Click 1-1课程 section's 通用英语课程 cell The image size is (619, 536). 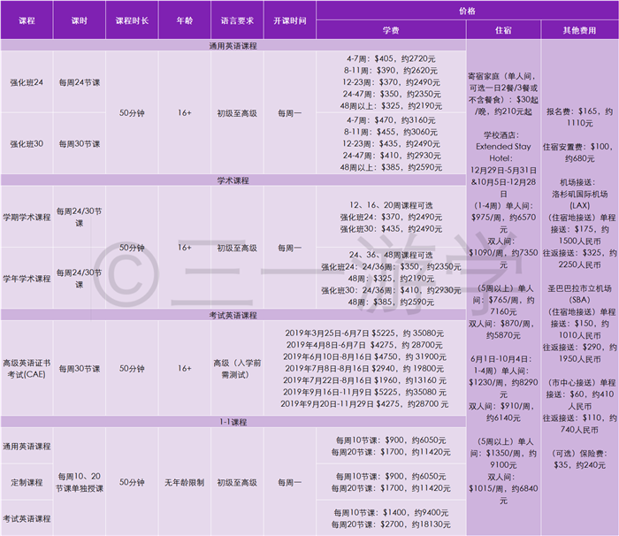[27, 446]
